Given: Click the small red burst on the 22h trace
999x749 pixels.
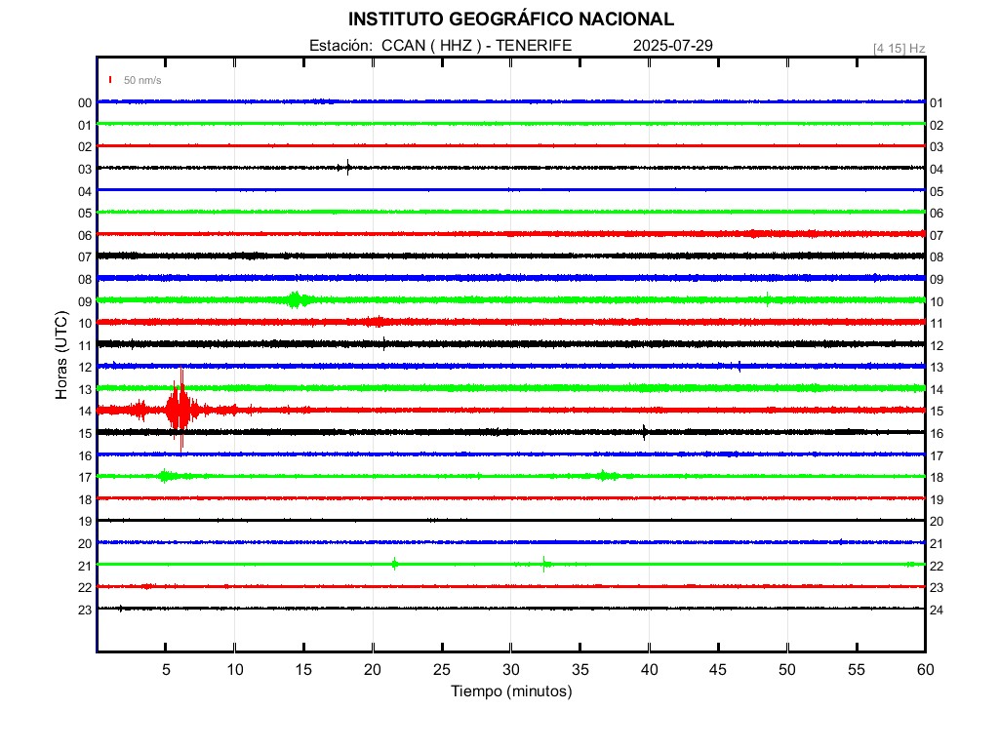Looking at the screenshot, I should [x=147, y=586].
